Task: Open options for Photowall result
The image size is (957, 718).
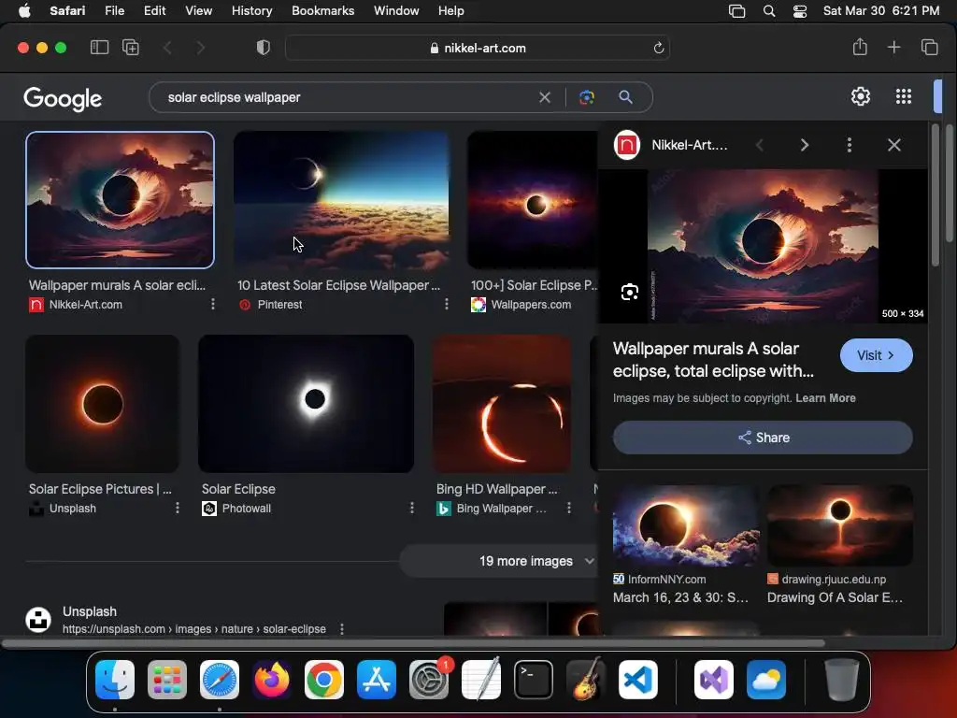Action: tap(411, 508)
